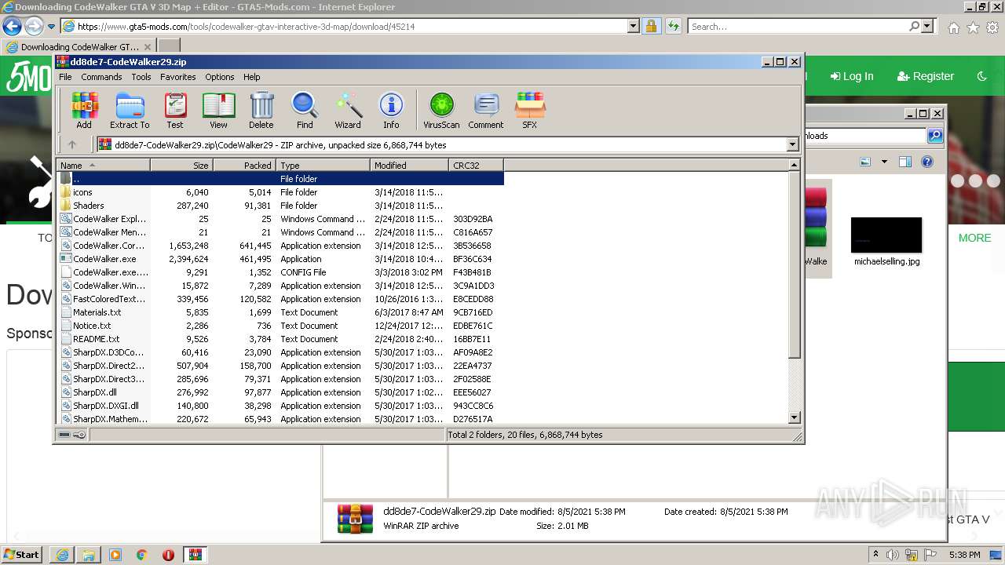Screen dimensions: 1005x565
Task: Click the Extract To toolbar icon
Action: coord(130,110)
